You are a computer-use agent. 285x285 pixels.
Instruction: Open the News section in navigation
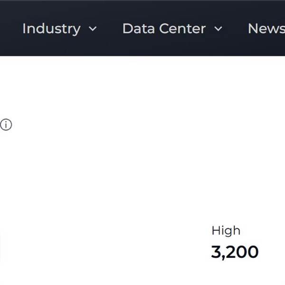point(266,28)
